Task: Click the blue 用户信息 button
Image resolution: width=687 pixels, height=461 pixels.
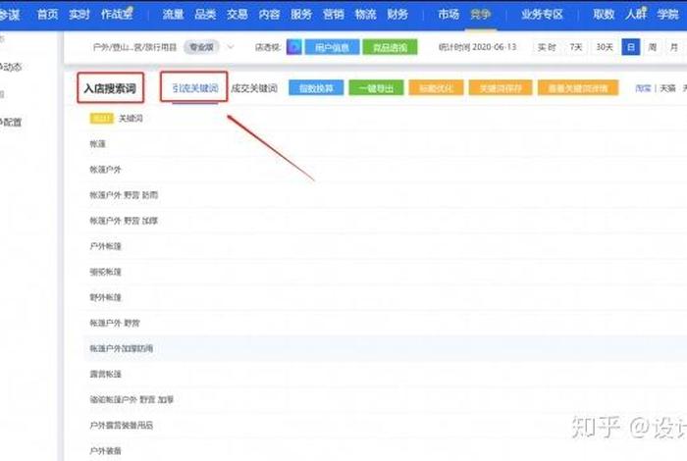Action: click(332, 47)
